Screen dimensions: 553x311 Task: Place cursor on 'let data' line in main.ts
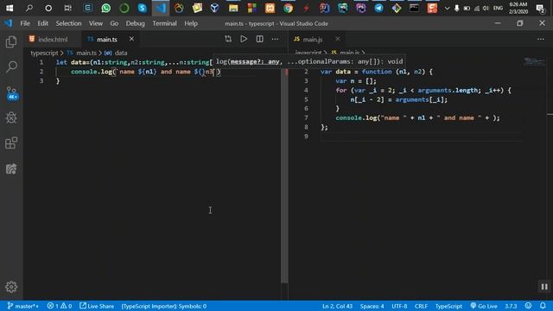click(134, 62)
